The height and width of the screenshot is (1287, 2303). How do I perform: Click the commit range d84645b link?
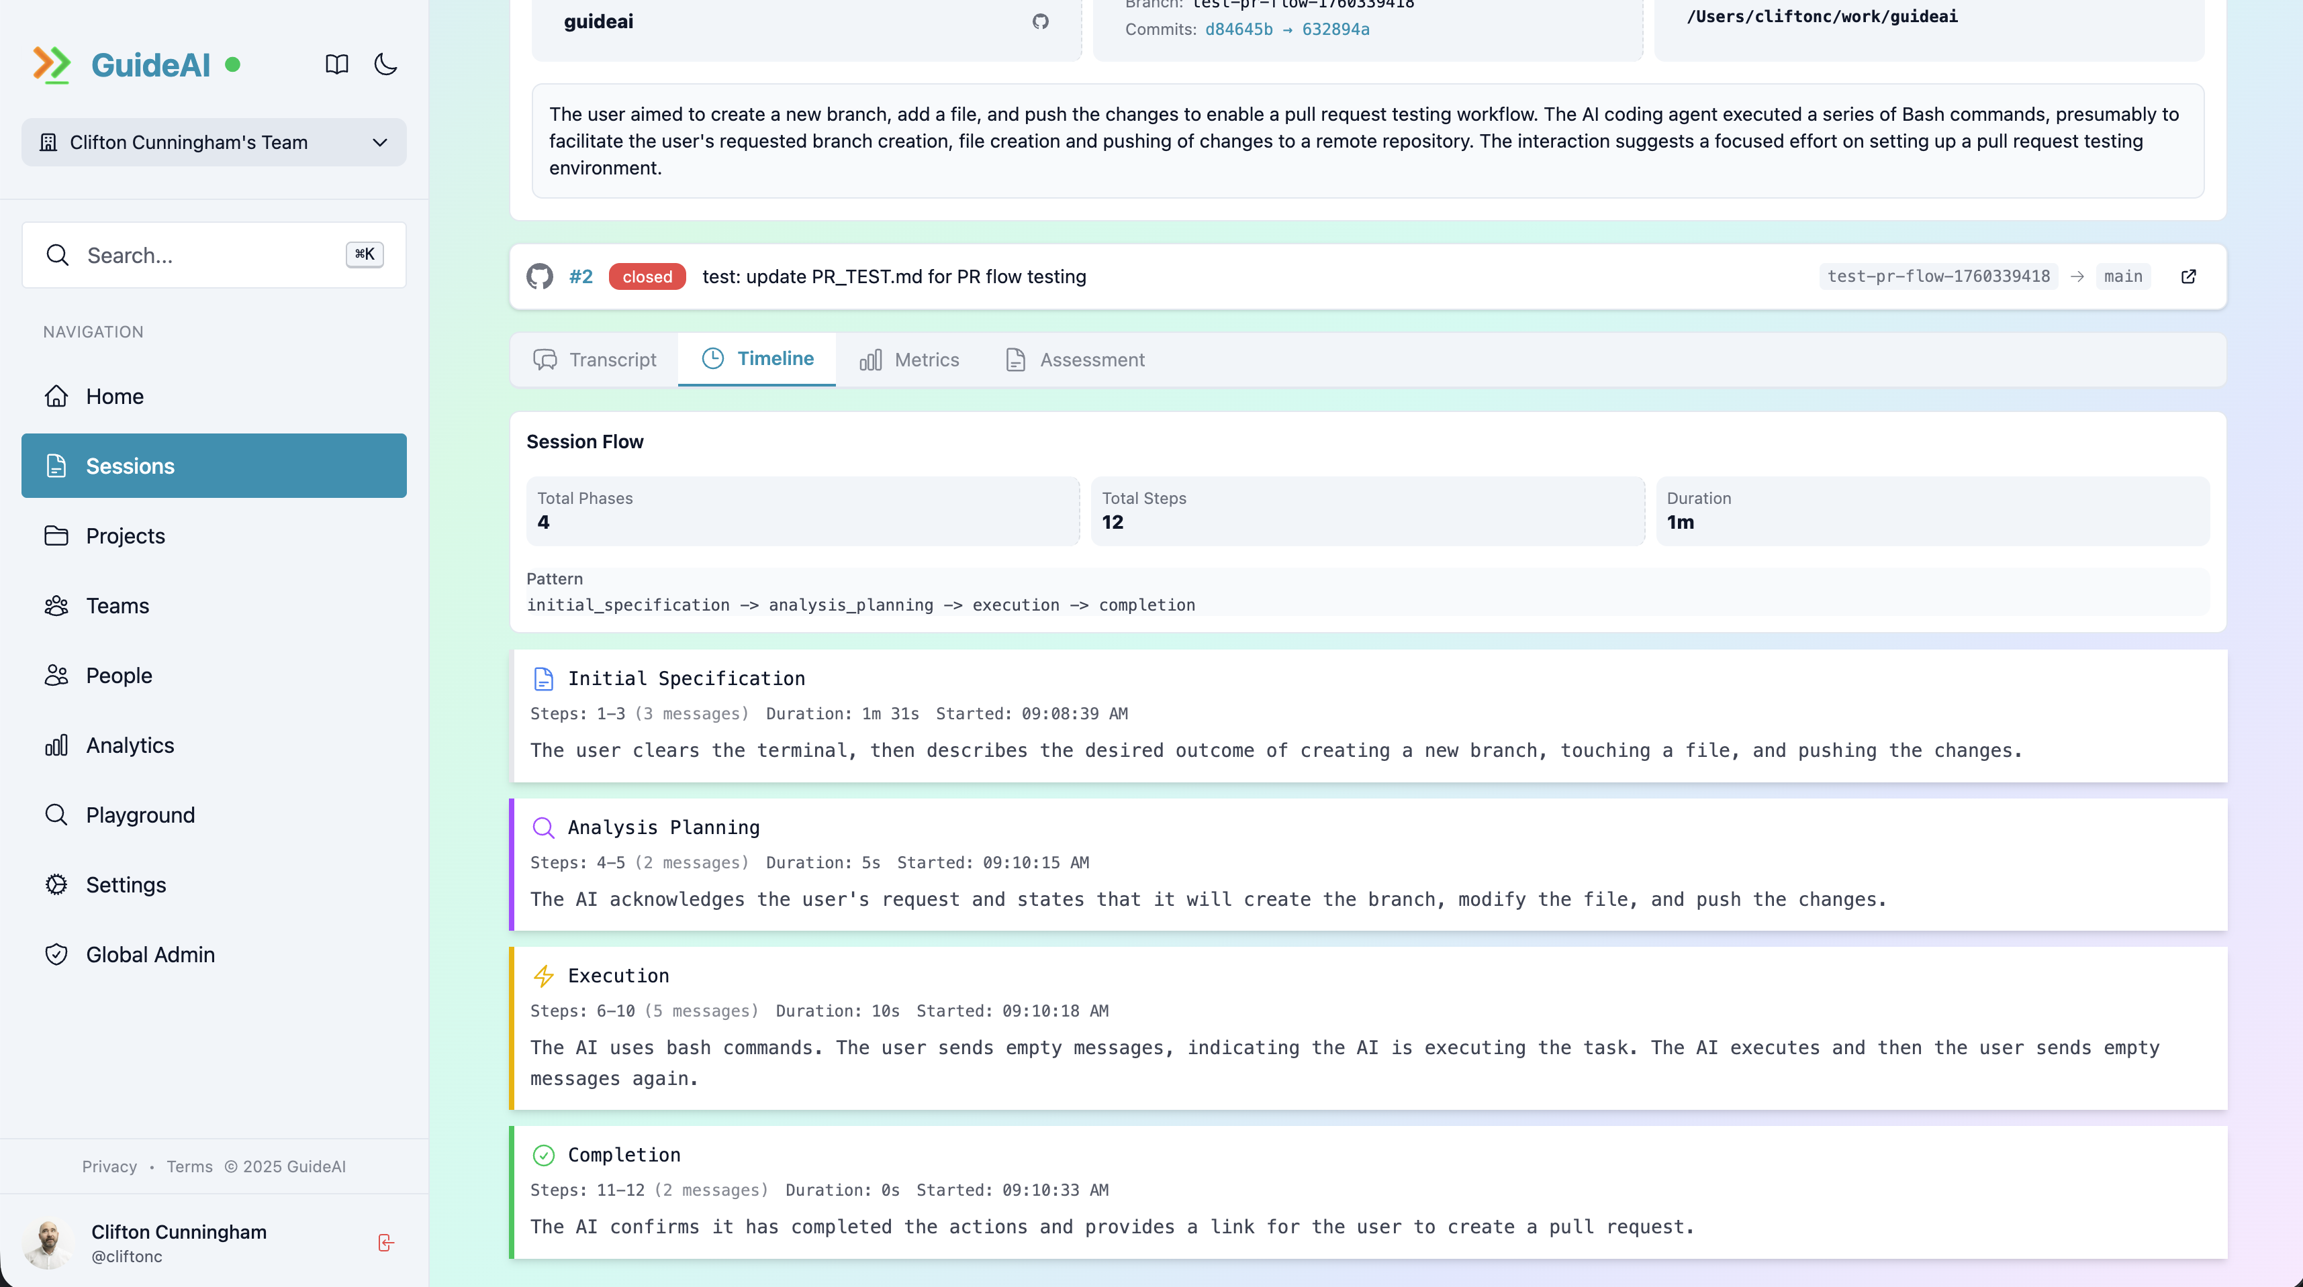click(x=1238, y=30)
